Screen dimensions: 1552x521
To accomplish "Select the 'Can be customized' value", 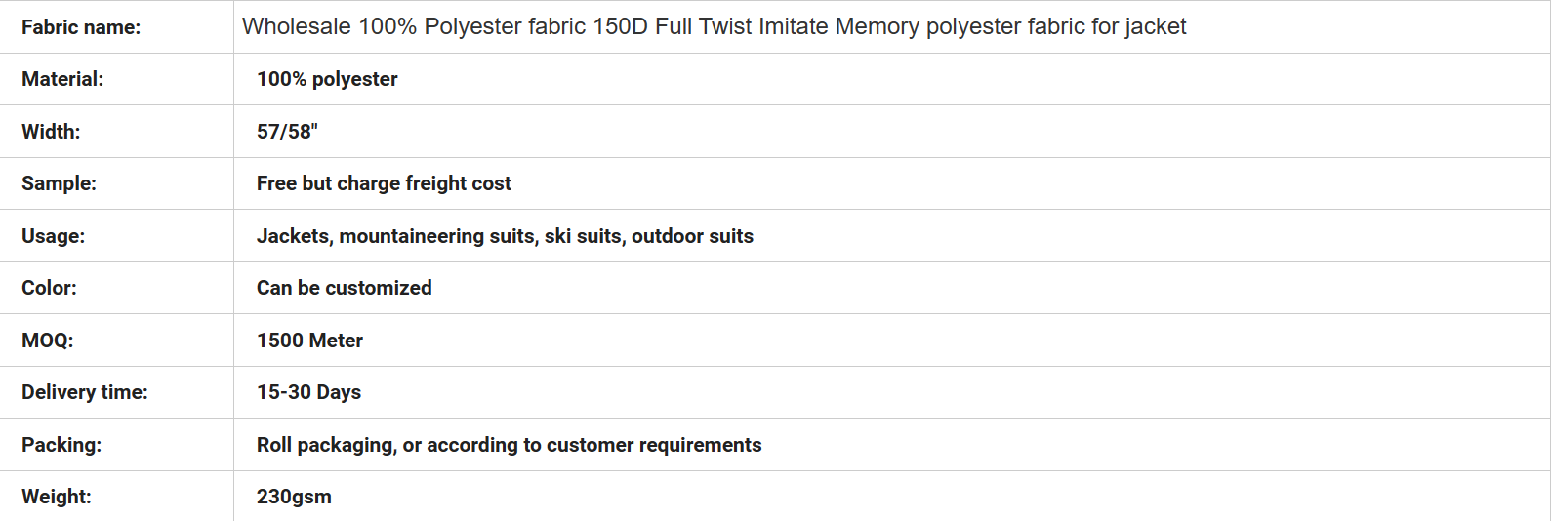I will click(x=344, y=288).
